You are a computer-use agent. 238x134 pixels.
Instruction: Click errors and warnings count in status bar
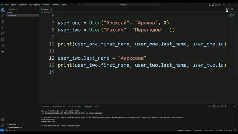click(x=9, y=130)
